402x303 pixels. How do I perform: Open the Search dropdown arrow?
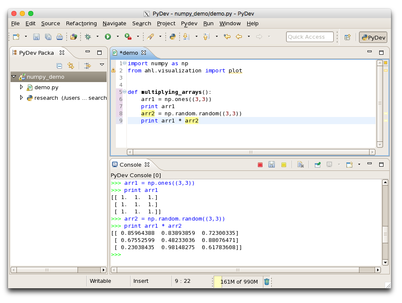(160, 37)
